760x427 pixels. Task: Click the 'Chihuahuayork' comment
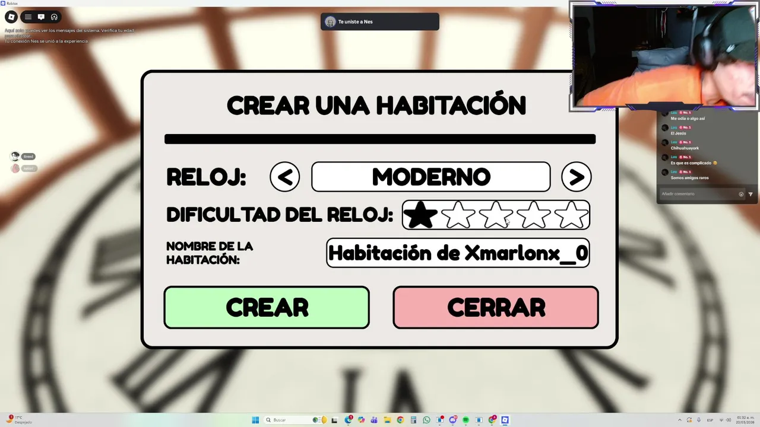(685, 148)
